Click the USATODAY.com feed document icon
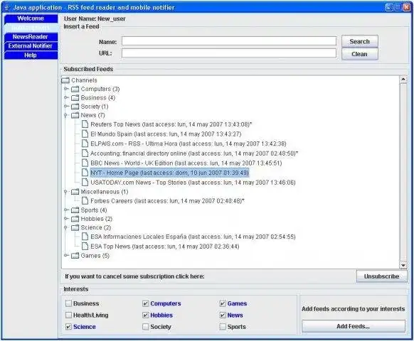Image resolution: width=414 pixels, height=341 pixels. pyautogui.click(x=85, y=183)
